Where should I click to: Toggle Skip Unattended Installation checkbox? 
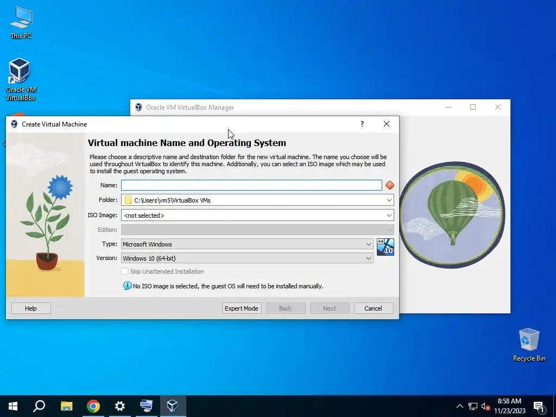tap(124, 271)
